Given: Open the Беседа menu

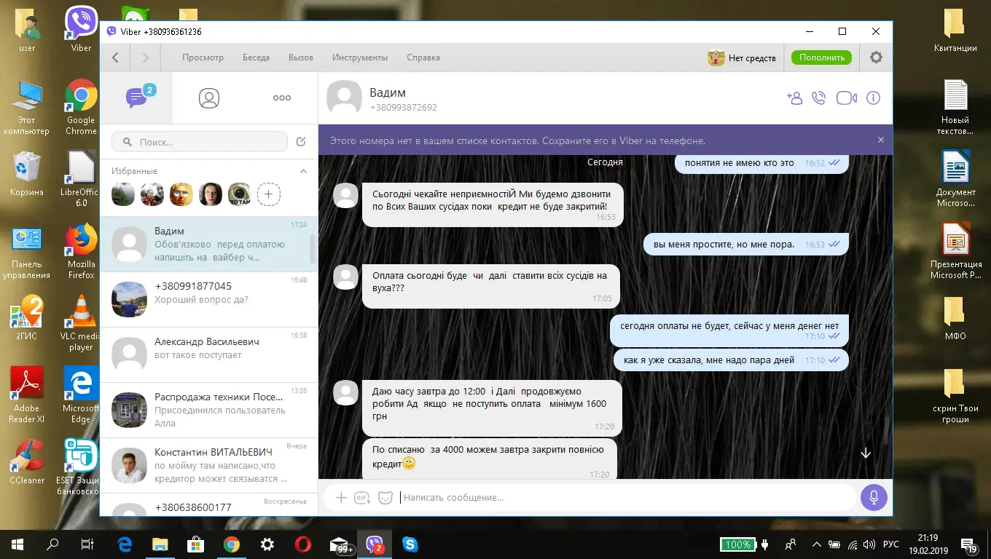Looking at the screenshot, I should (256, 58).
